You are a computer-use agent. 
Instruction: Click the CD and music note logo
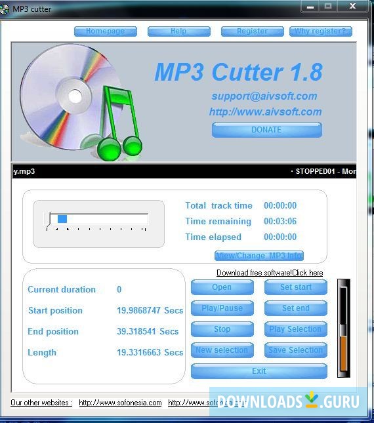[x=81, y=102]
